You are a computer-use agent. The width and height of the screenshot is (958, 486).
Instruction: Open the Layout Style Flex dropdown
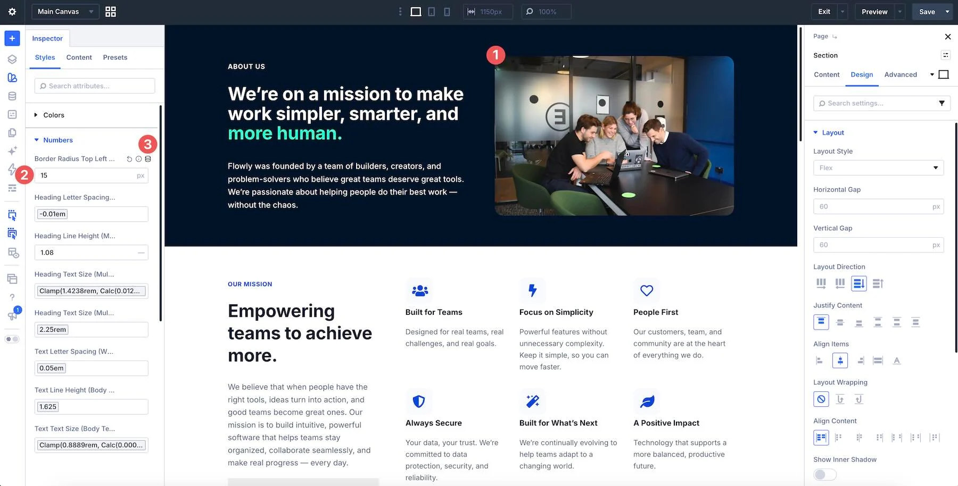[x=878, y=168]
